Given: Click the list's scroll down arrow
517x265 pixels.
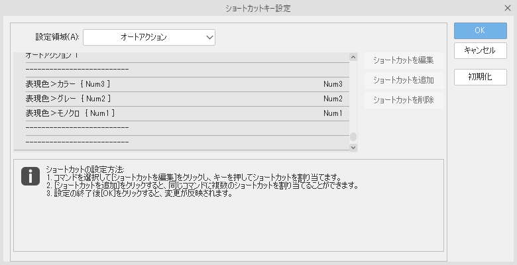Looking at the screenshot, I should pos(353,146).
